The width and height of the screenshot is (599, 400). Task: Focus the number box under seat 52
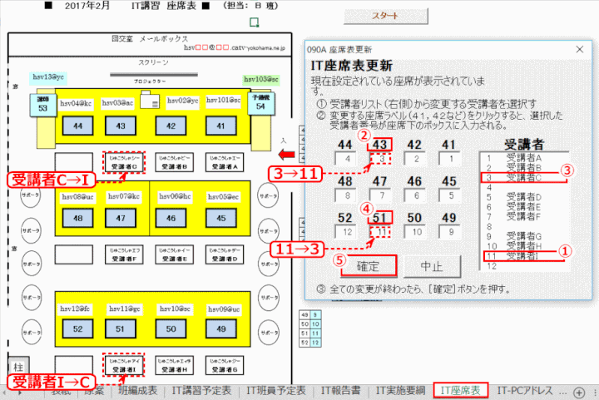tap(345, 232)
